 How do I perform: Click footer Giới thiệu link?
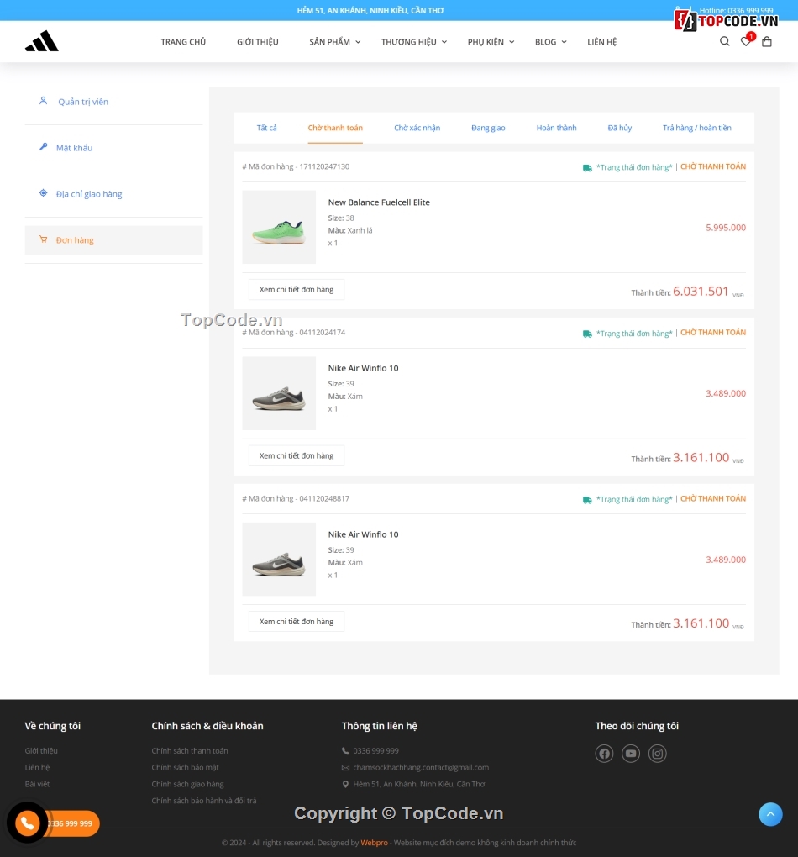tap(41, 751)
